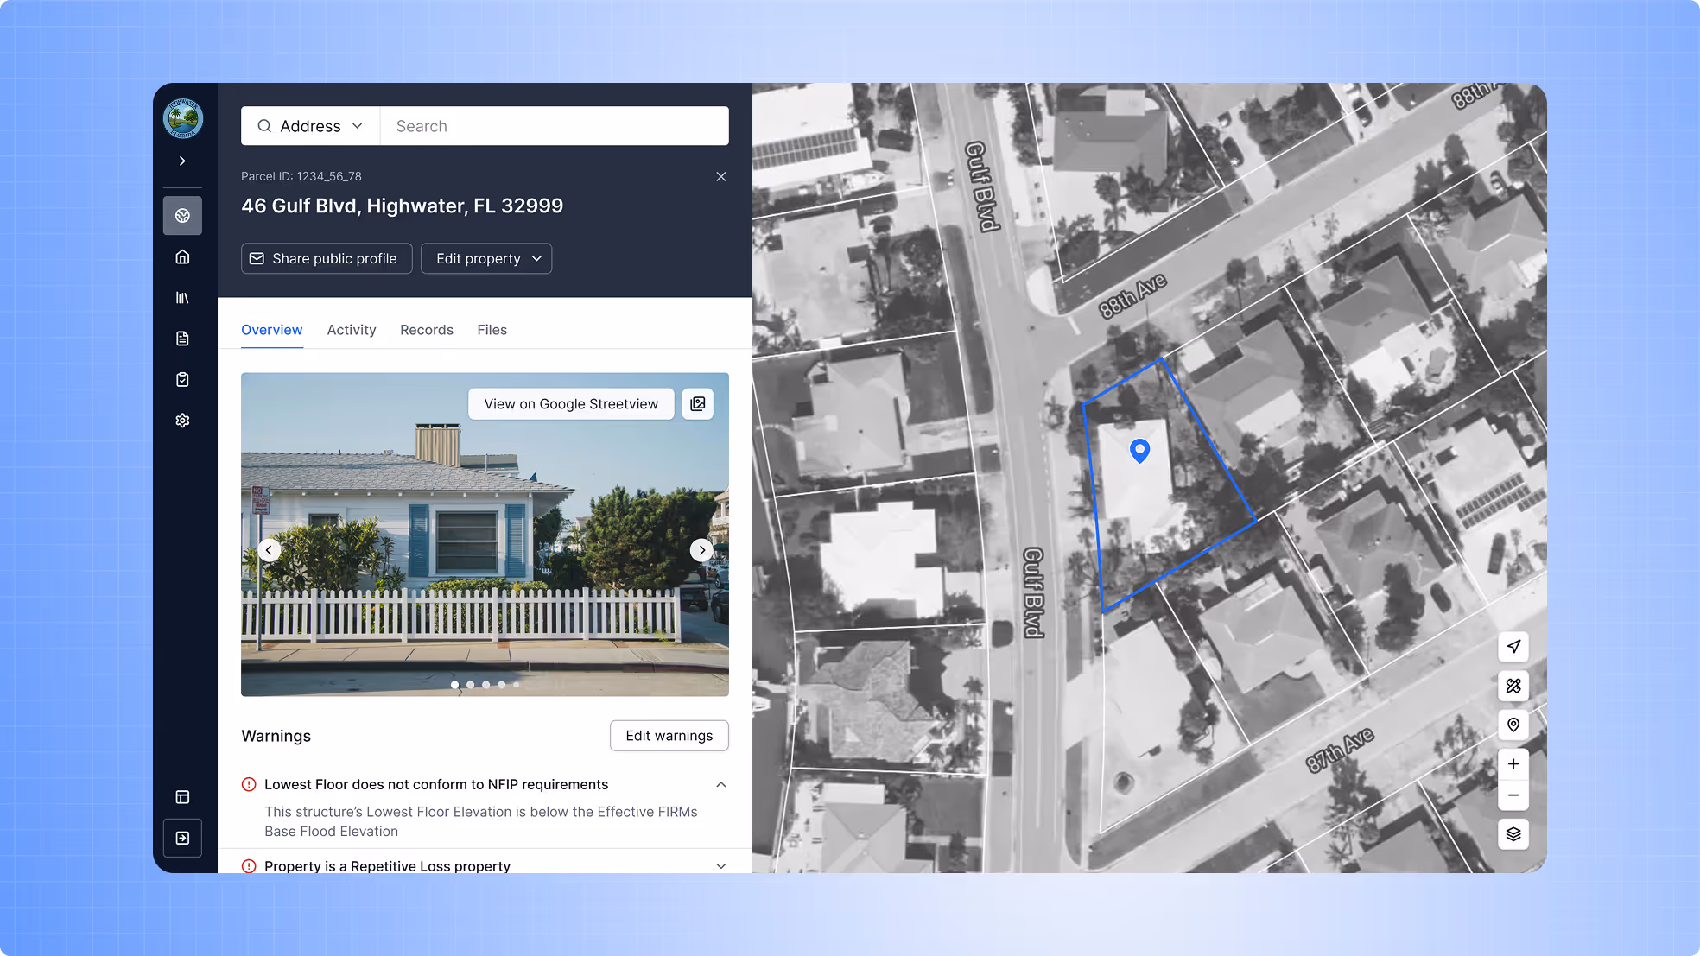The height and width of the screenshot is (956, 1700).
Task: Zoom out on the map
Action: (1513, 795)
